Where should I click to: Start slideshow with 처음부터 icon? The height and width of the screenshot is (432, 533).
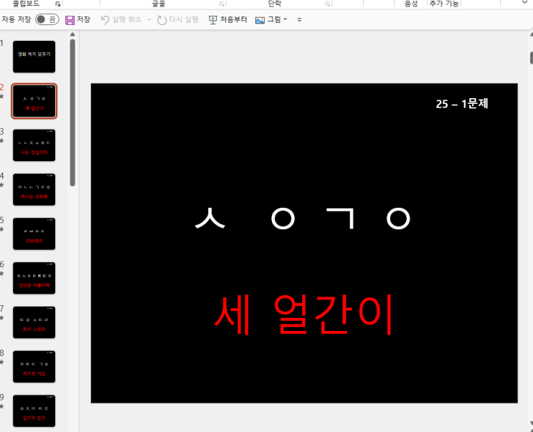(213, 20)
